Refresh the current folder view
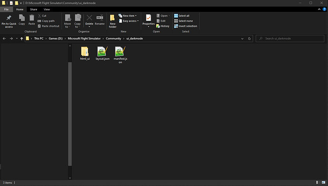The width and height of the screenshot is (328, 186). click(x=250, y=38)
